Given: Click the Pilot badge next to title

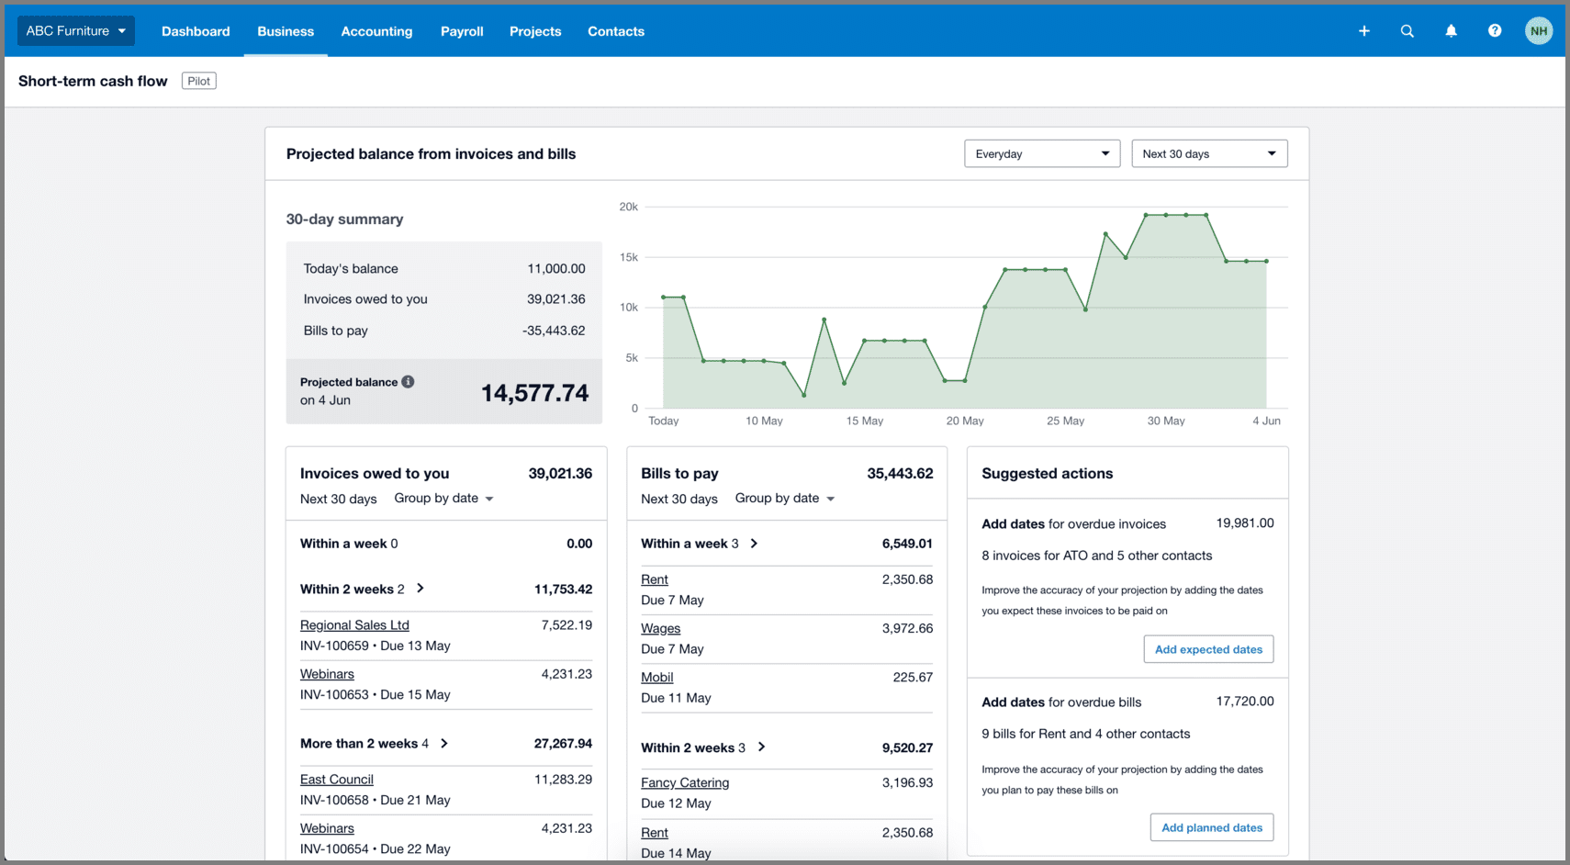Looking at the screenshot, I should click(x=198, y=81).
